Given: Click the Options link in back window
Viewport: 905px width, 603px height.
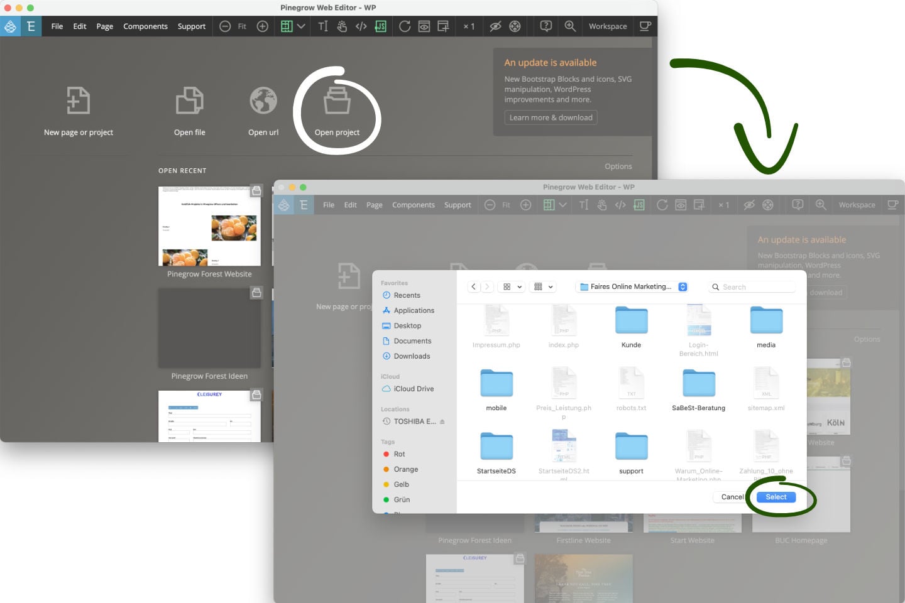Looking at the screenshot, I should (618, 166).
